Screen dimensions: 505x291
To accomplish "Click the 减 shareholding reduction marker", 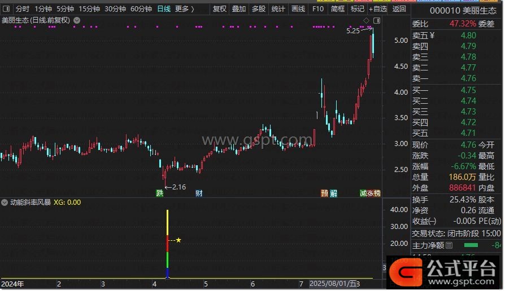I will [363, 193].
